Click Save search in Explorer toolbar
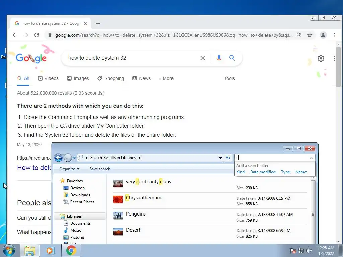Viewport: 343px width, 257px height. (x=100, y=169)
